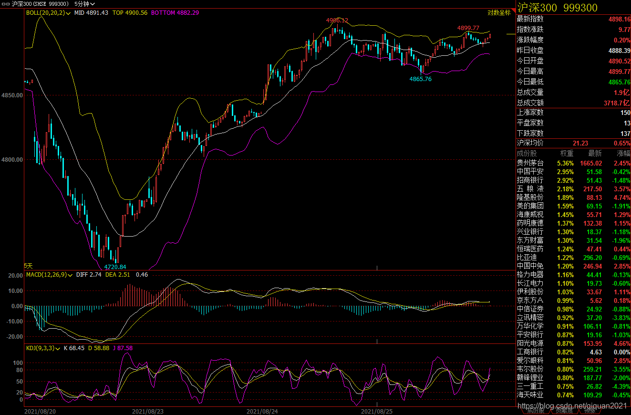Click the 2021/08/23 date axis label

147,411
